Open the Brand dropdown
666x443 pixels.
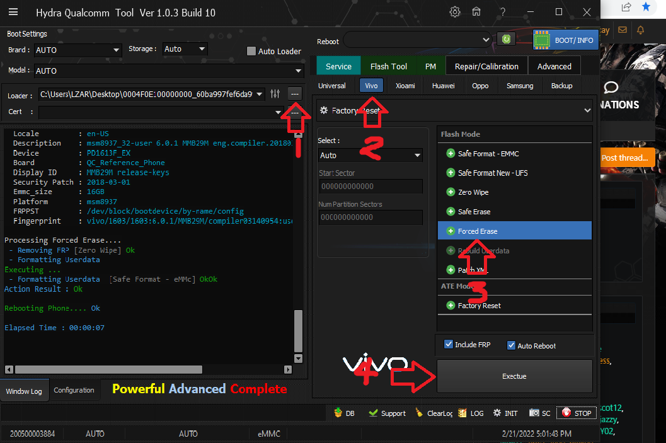click(x=78, y=50)
